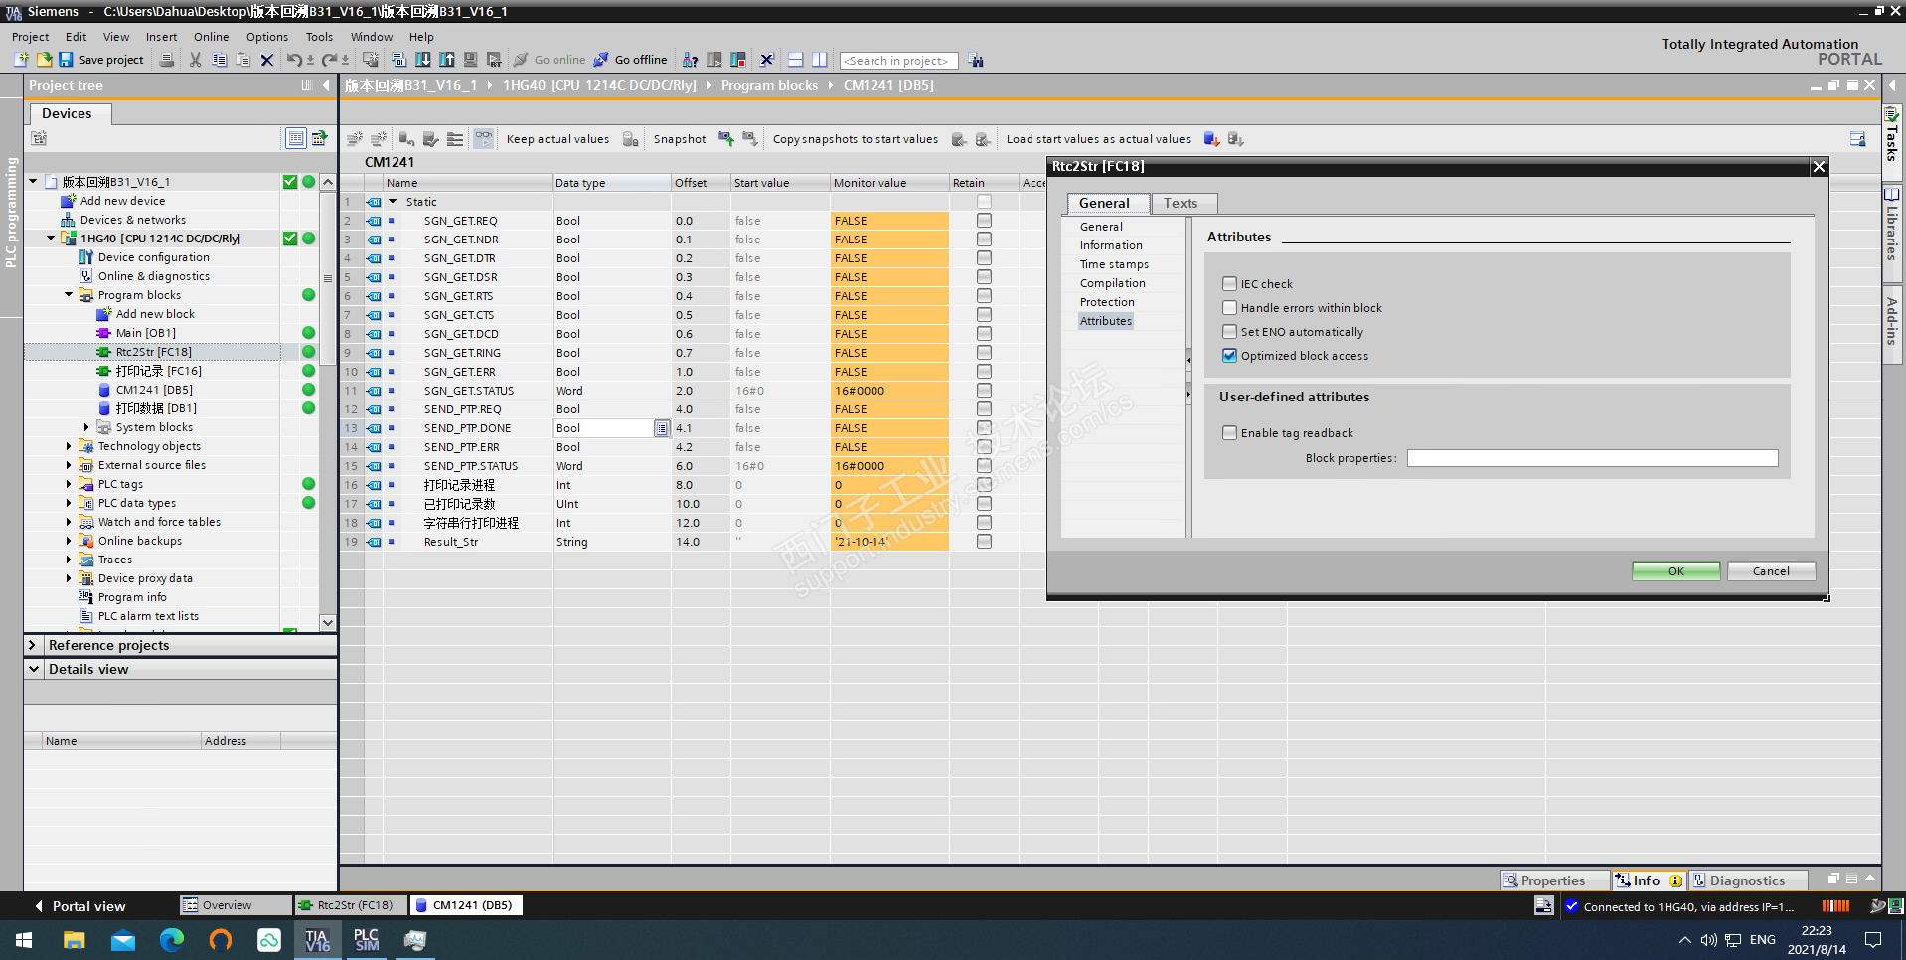
Task: Click the Cut scissors icon
Action: (195, 60)
